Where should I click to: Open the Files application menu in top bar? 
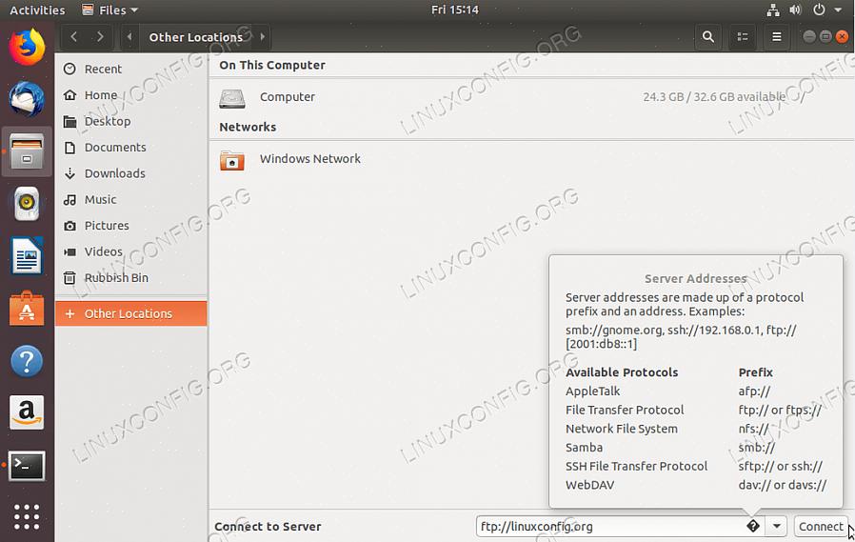(110, 10)
